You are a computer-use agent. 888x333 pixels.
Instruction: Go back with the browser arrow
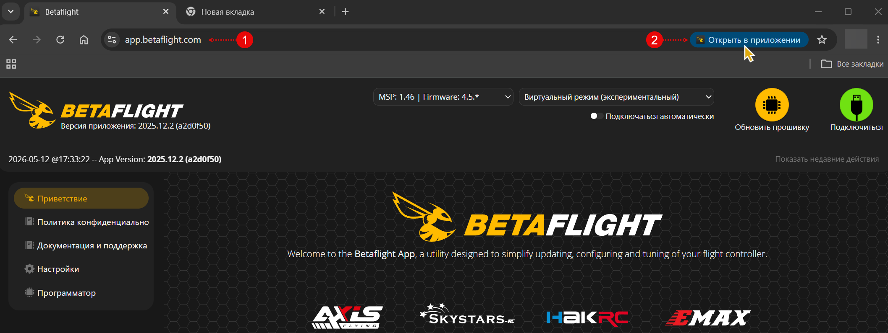(x=13, y=40)
